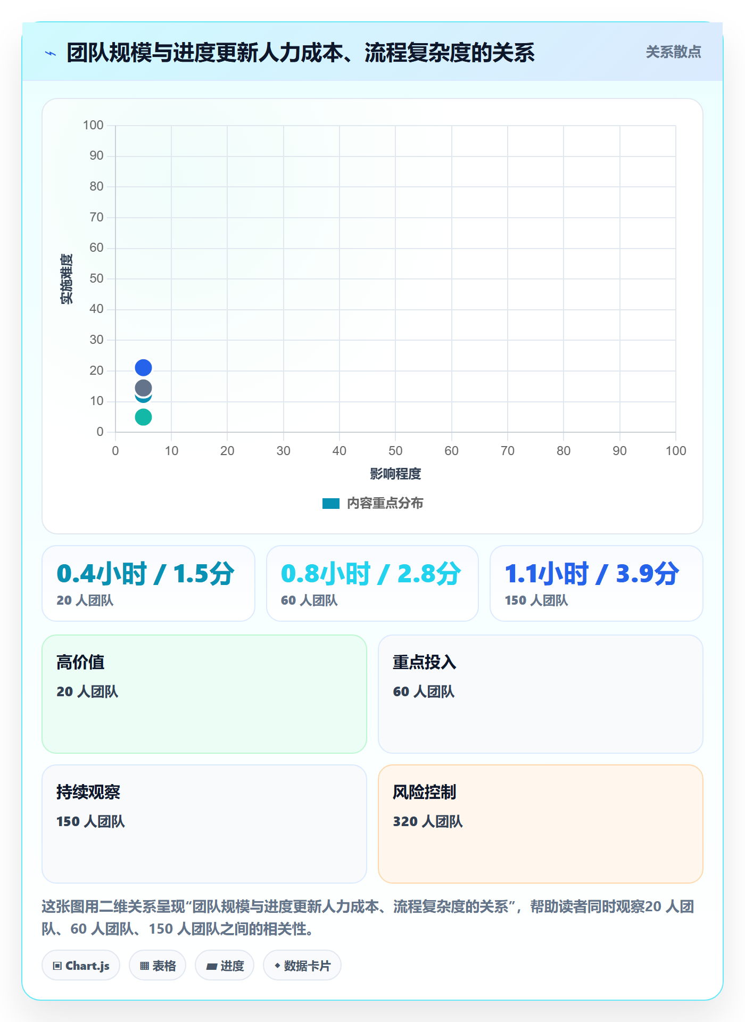
Task: Open the 重点投入 quadrant card
Action: (541, 694)
